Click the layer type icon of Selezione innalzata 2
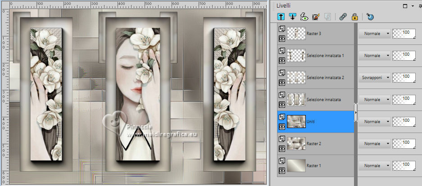Viewport: 422px width, 186px height. 282,72
